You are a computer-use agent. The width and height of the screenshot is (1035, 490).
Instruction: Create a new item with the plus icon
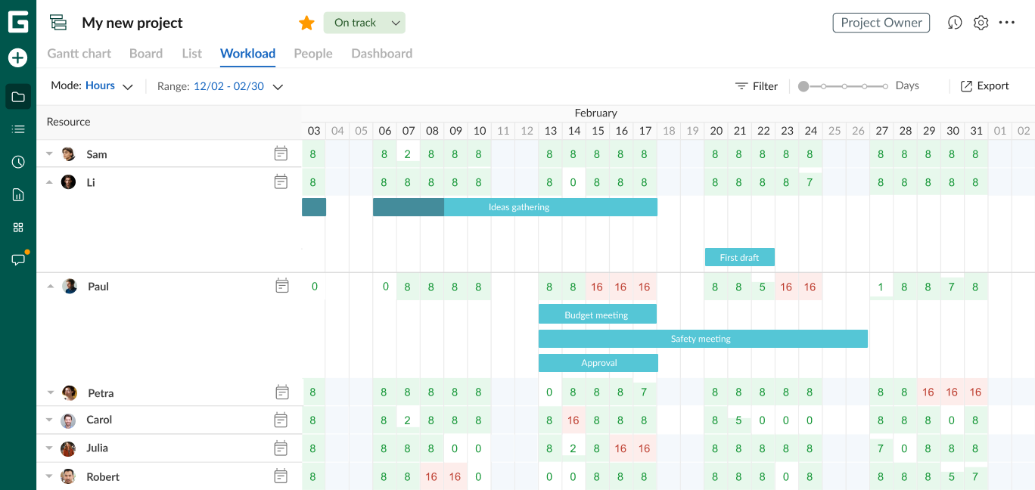click(17, 57)
